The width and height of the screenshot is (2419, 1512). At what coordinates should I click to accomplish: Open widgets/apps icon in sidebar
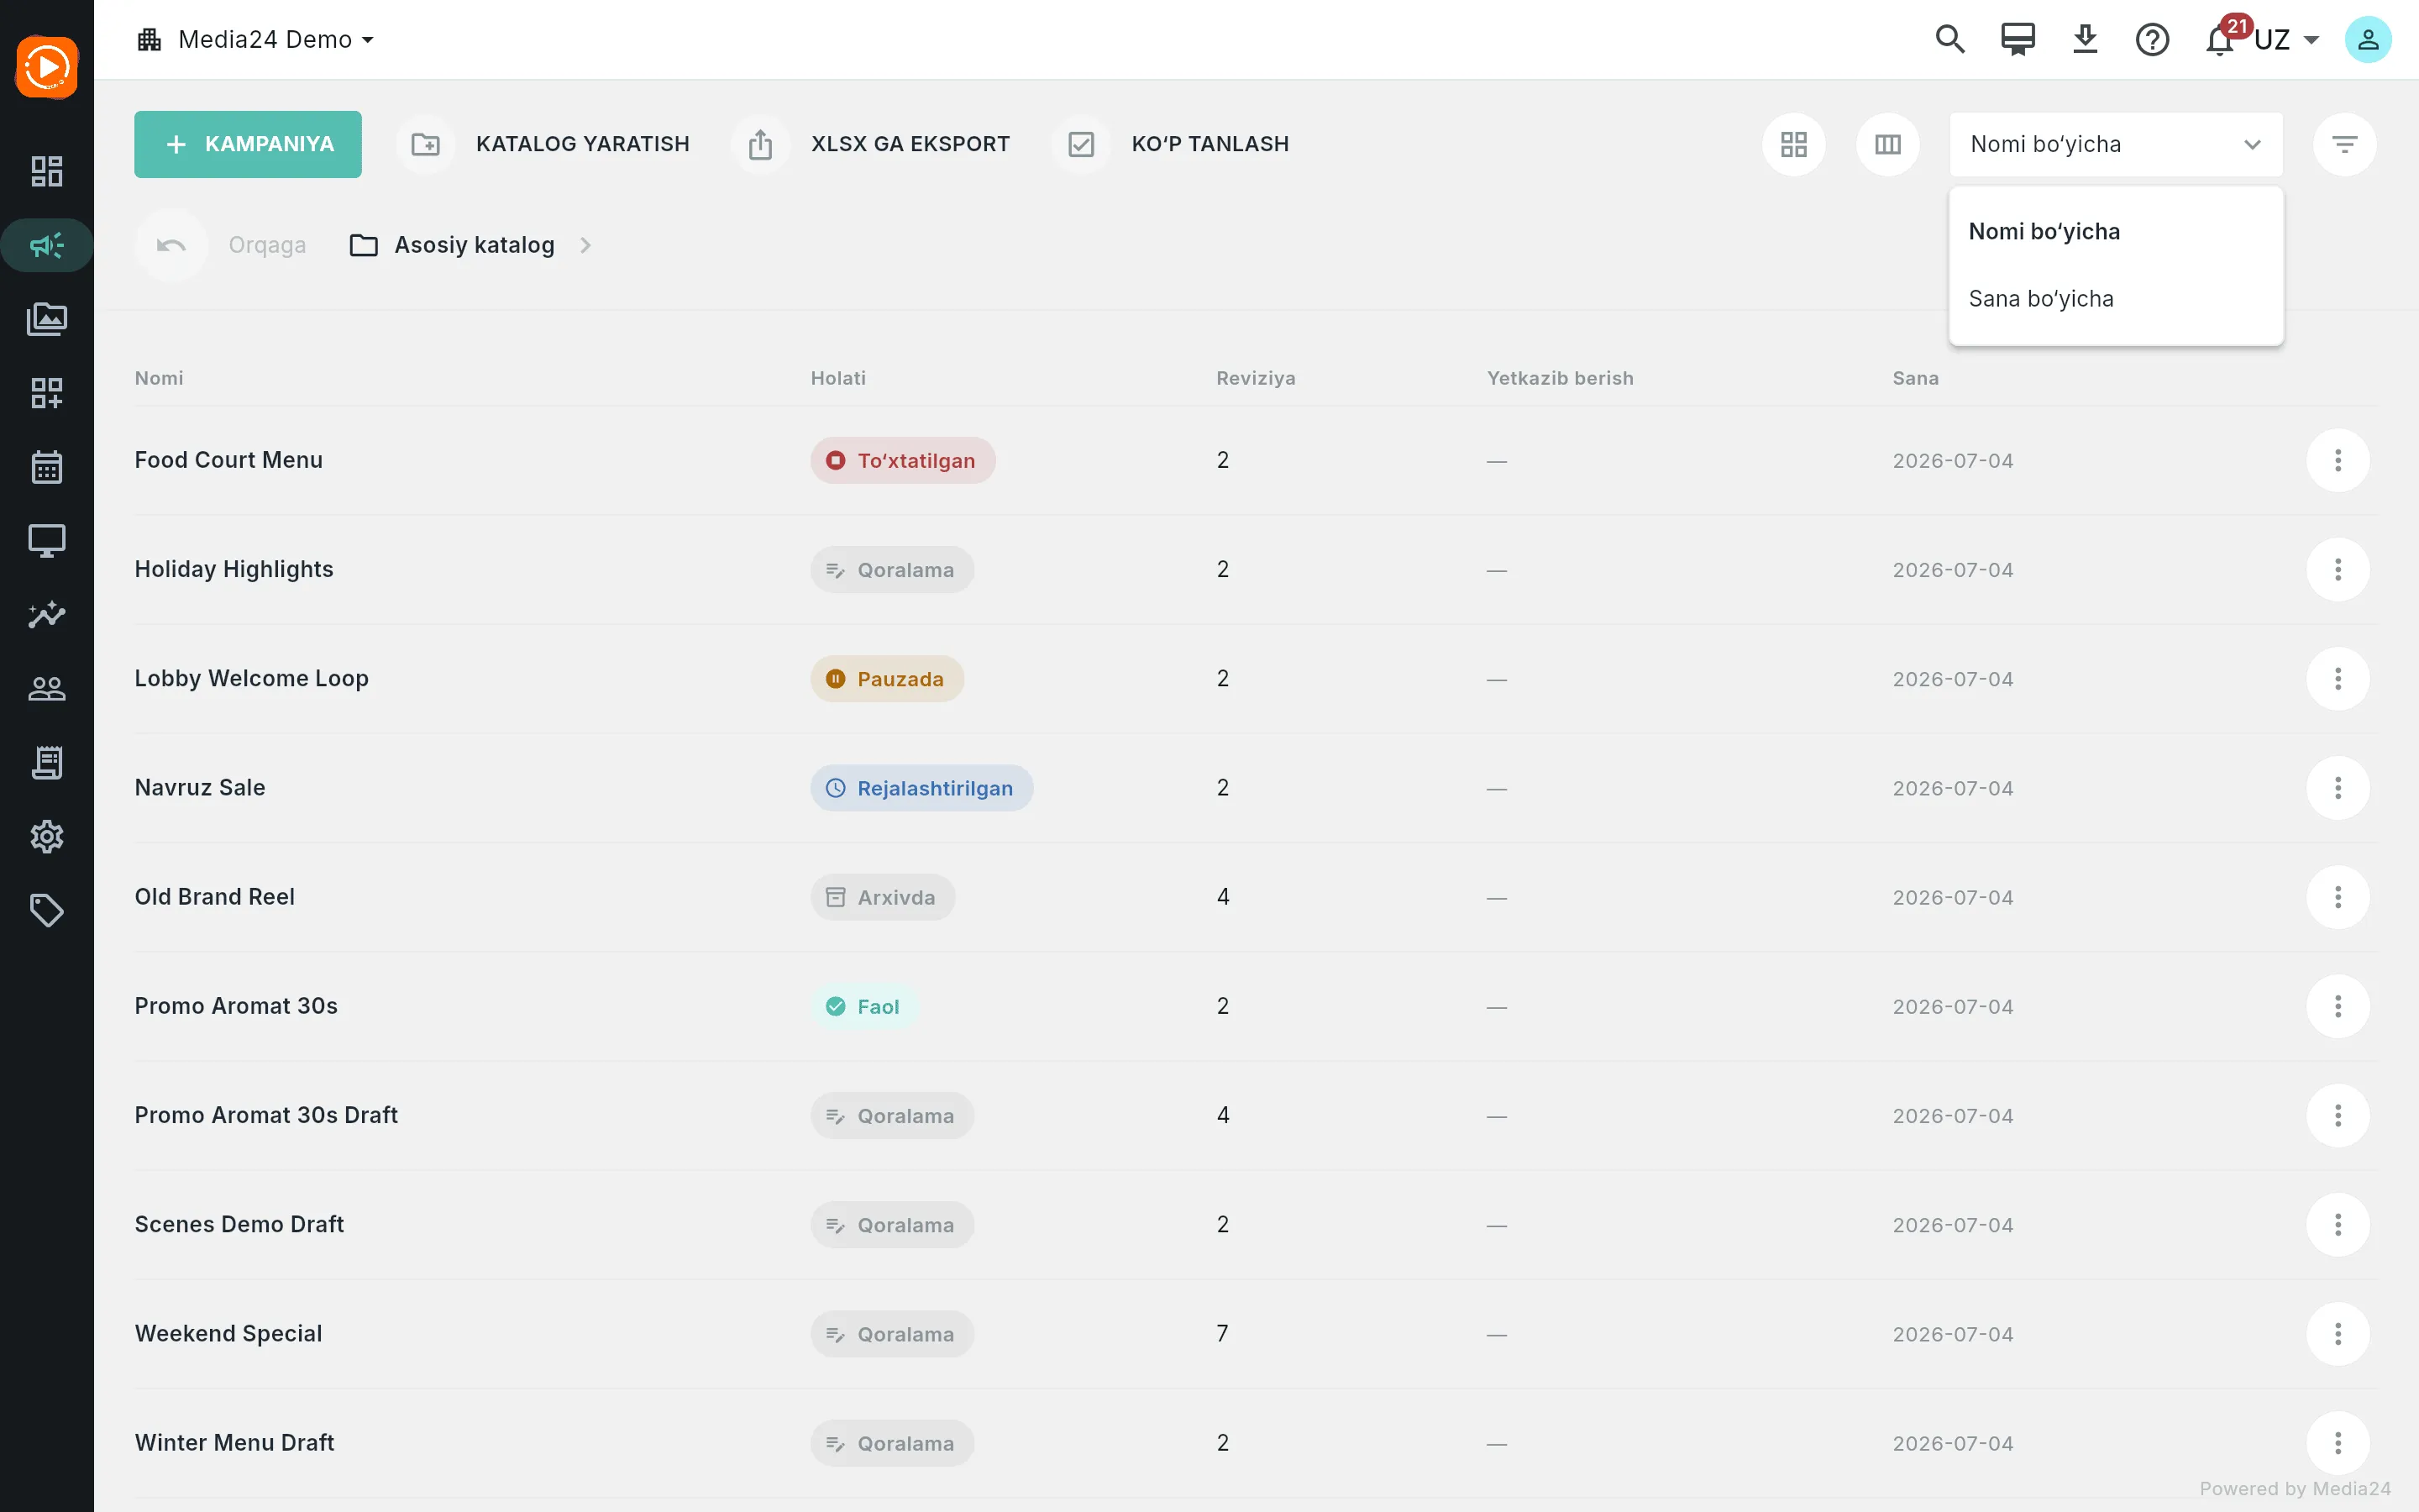pos(46,393)
